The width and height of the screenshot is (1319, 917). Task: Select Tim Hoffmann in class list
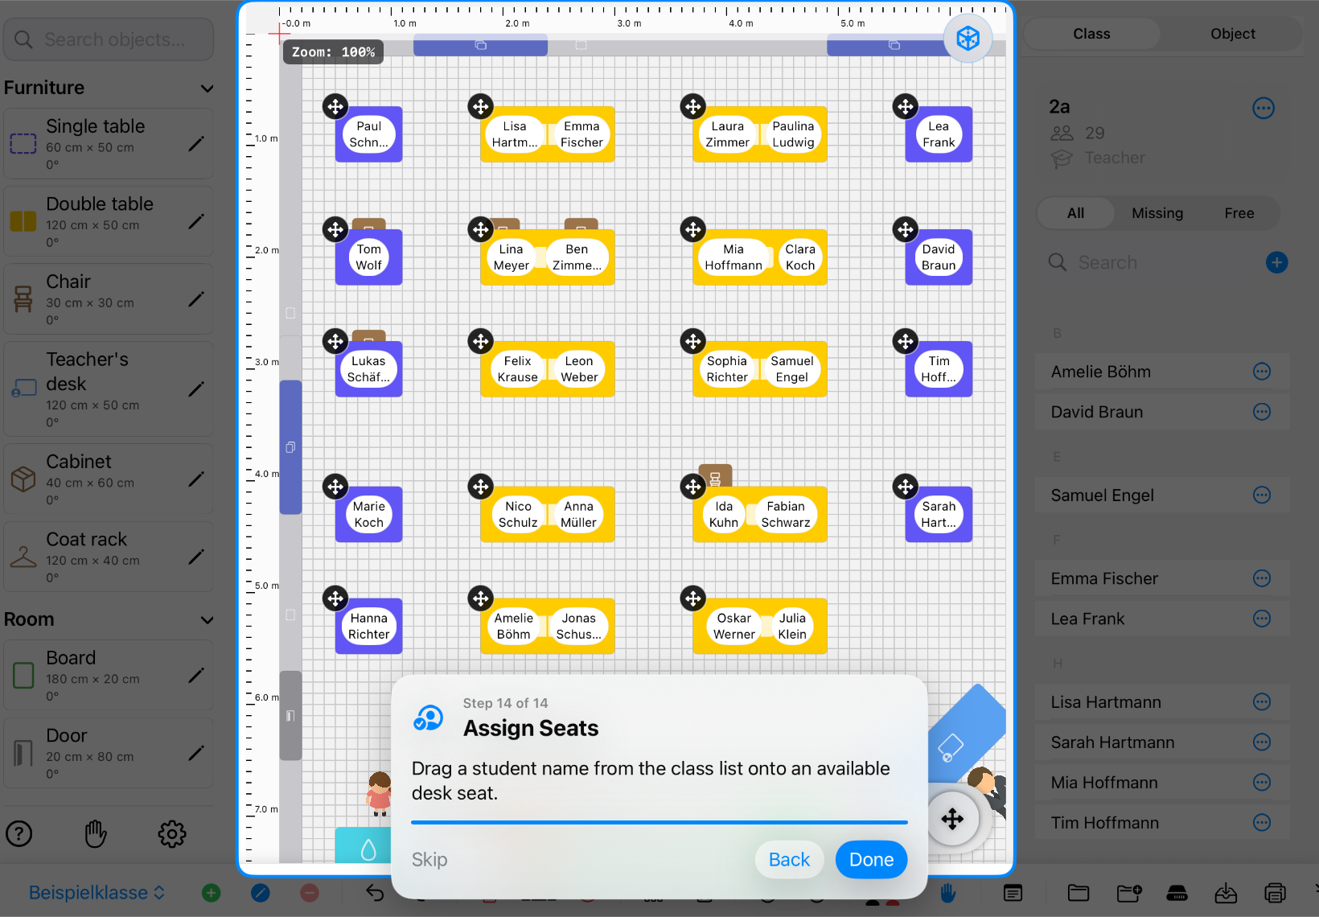click(x=1161, y=823)
